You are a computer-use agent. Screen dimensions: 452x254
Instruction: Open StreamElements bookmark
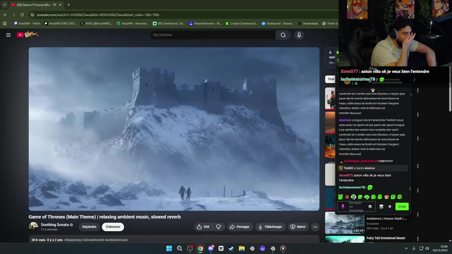pyautogui.click(x=205, y=24)
